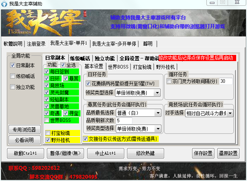Uncheck the 每日签到 checkbox
Viewport: 247px width, 181px height.
tap(47, 72)
